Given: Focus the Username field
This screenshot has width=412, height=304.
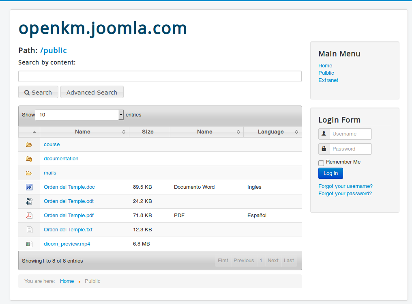Looking at the screenshot, I should pos(351,134).
